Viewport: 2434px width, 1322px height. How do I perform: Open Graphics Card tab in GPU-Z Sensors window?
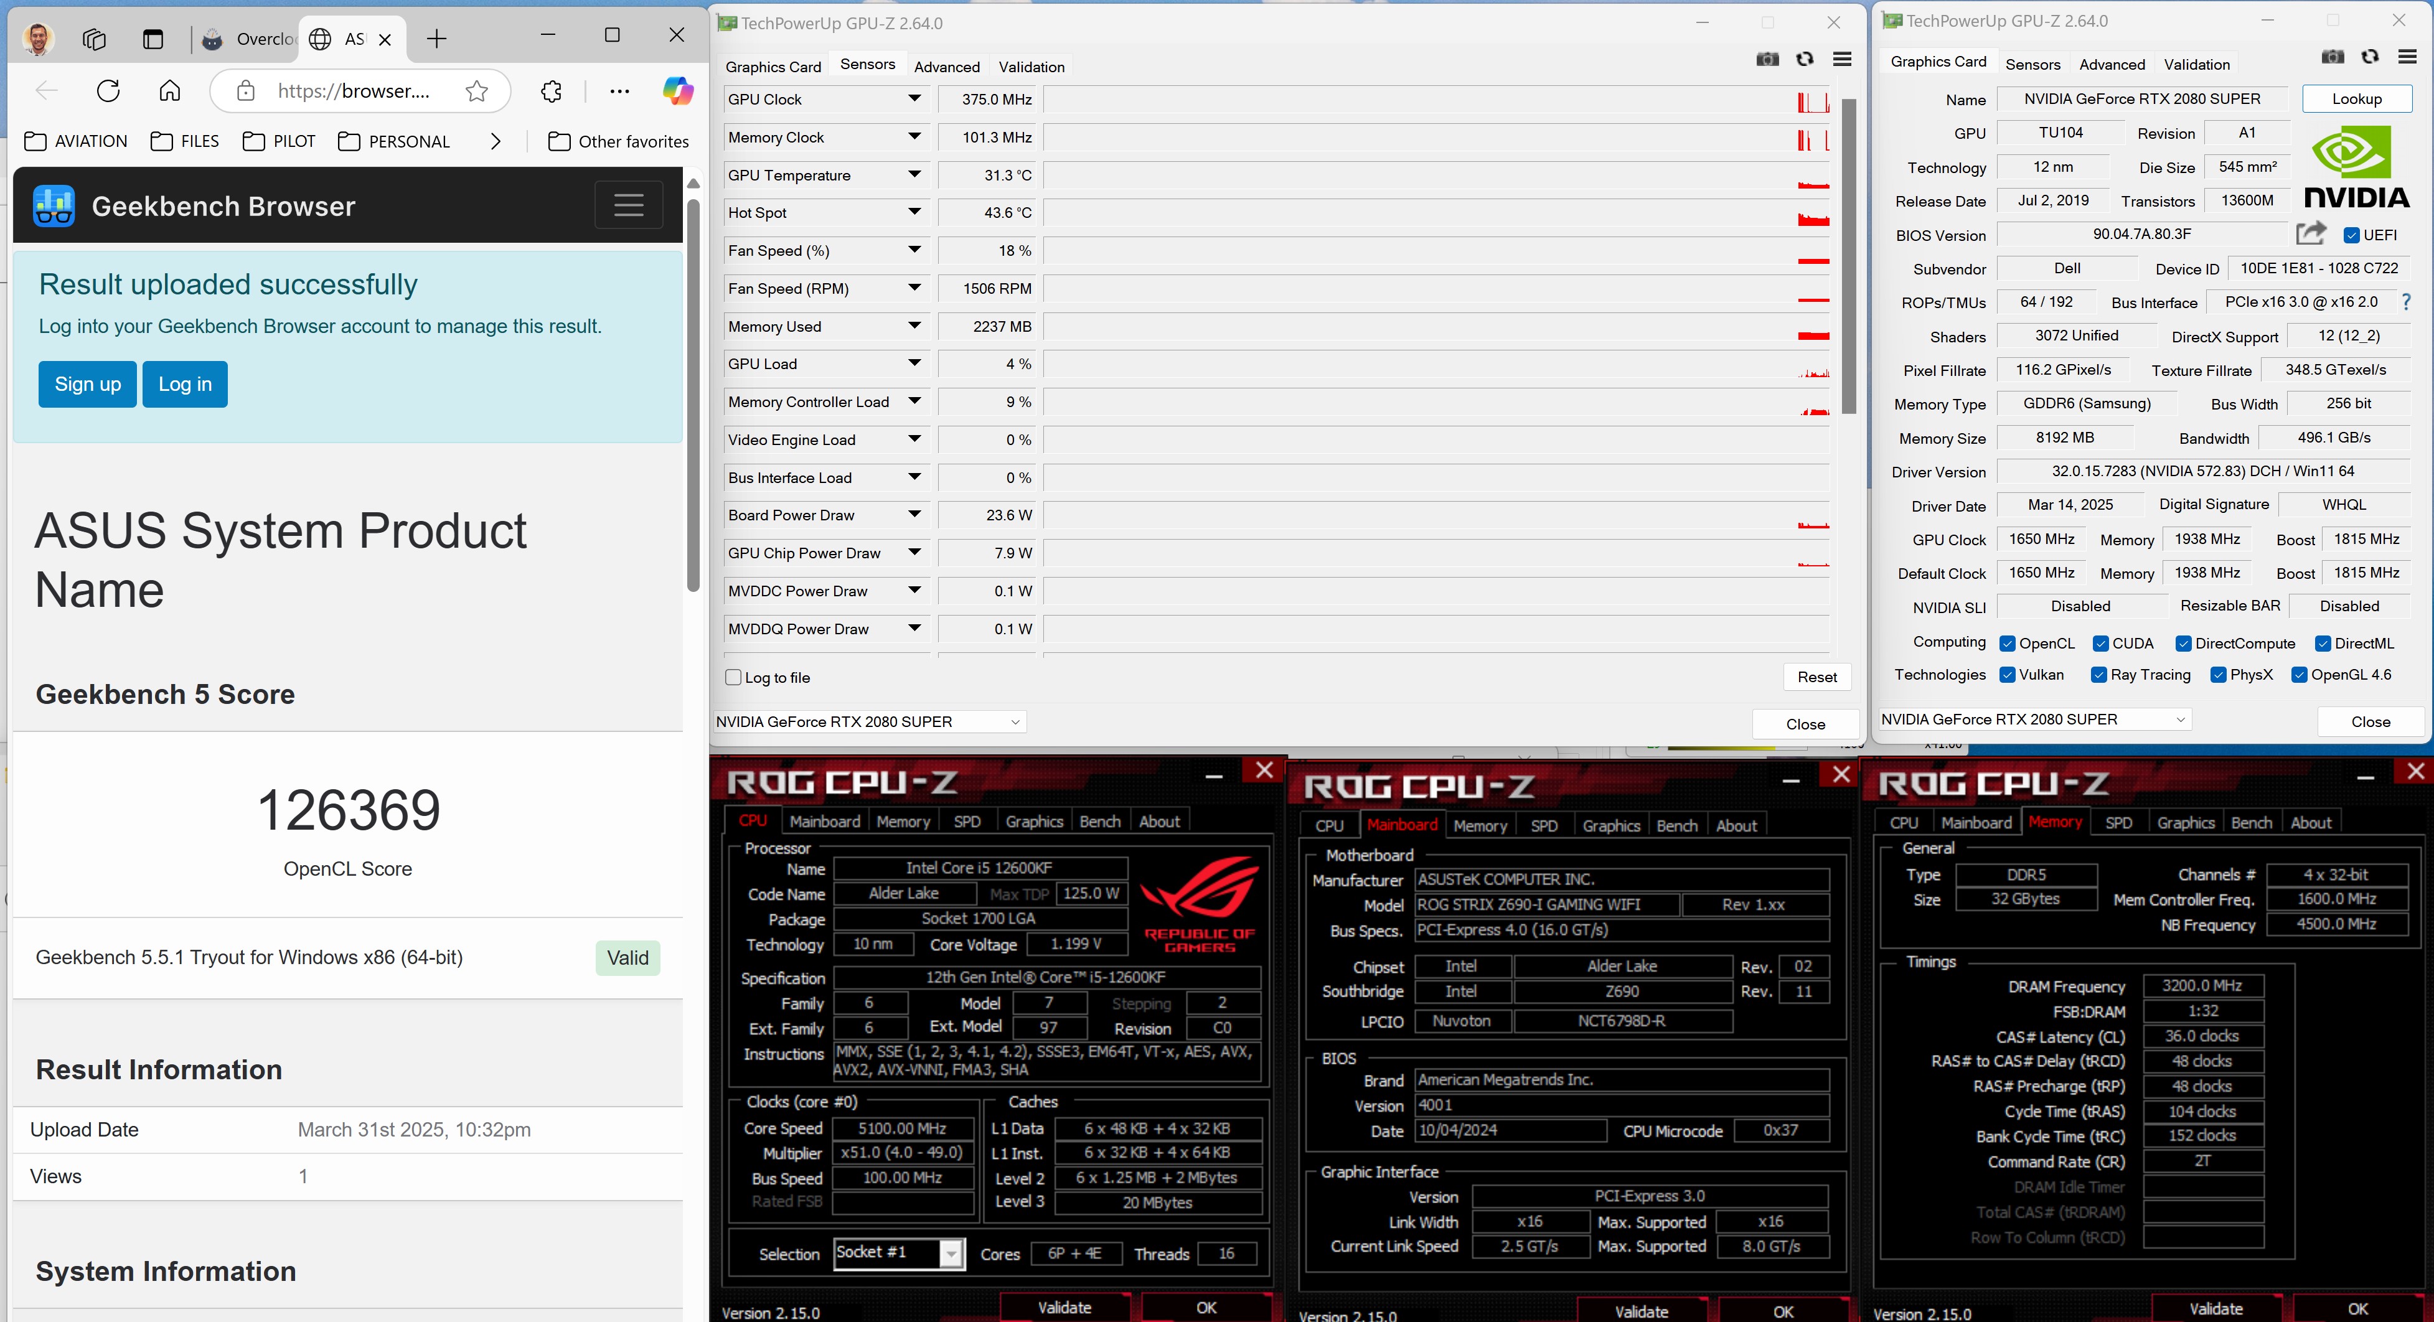[x=773, y=66]
